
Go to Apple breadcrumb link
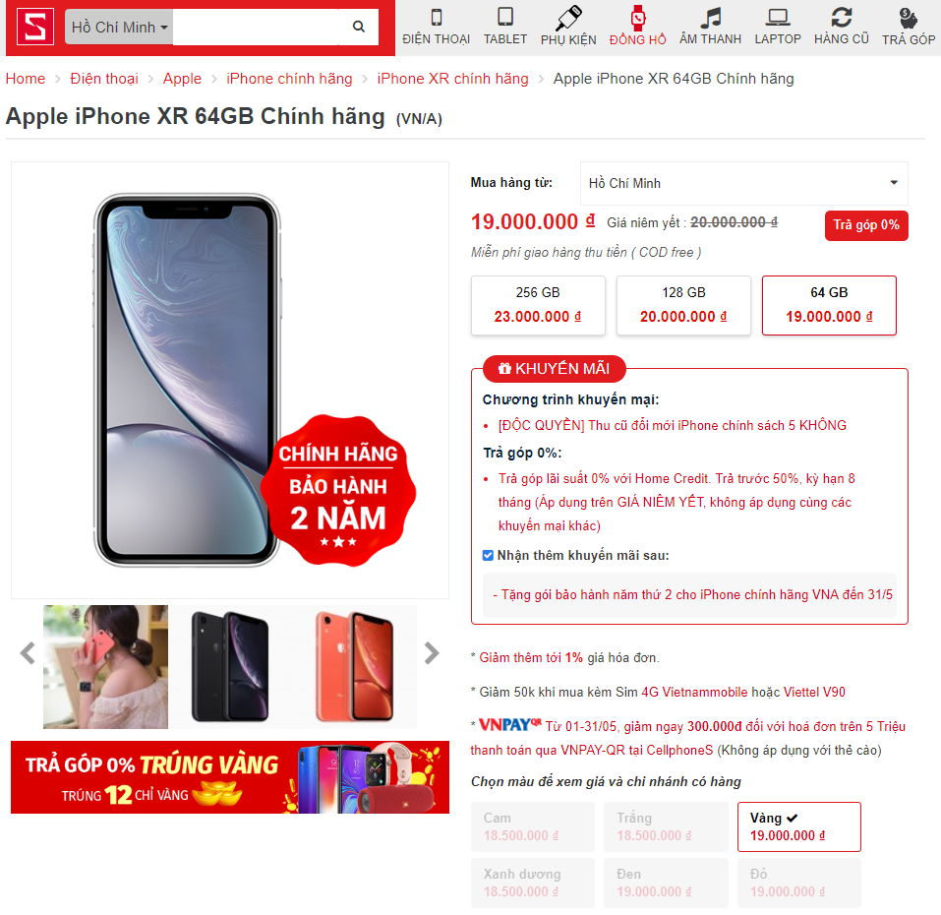coord(182,79)
